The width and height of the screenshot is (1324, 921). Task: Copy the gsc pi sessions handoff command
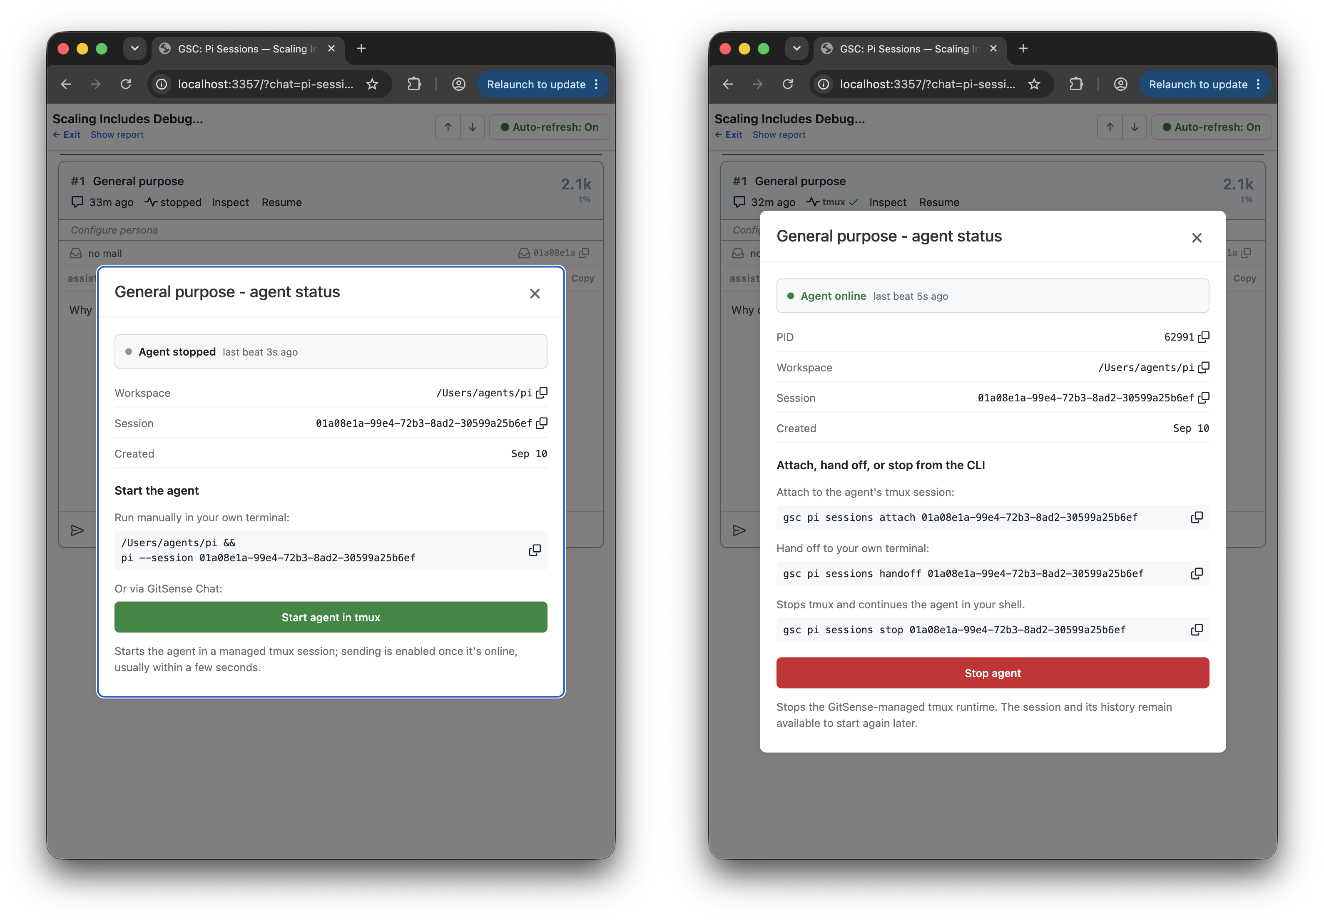point(1197,573)
